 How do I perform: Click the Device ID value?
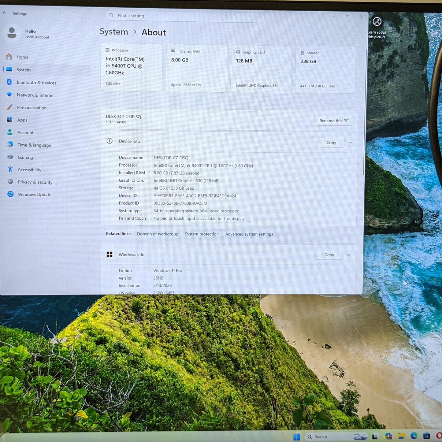(x=195, y=196)
